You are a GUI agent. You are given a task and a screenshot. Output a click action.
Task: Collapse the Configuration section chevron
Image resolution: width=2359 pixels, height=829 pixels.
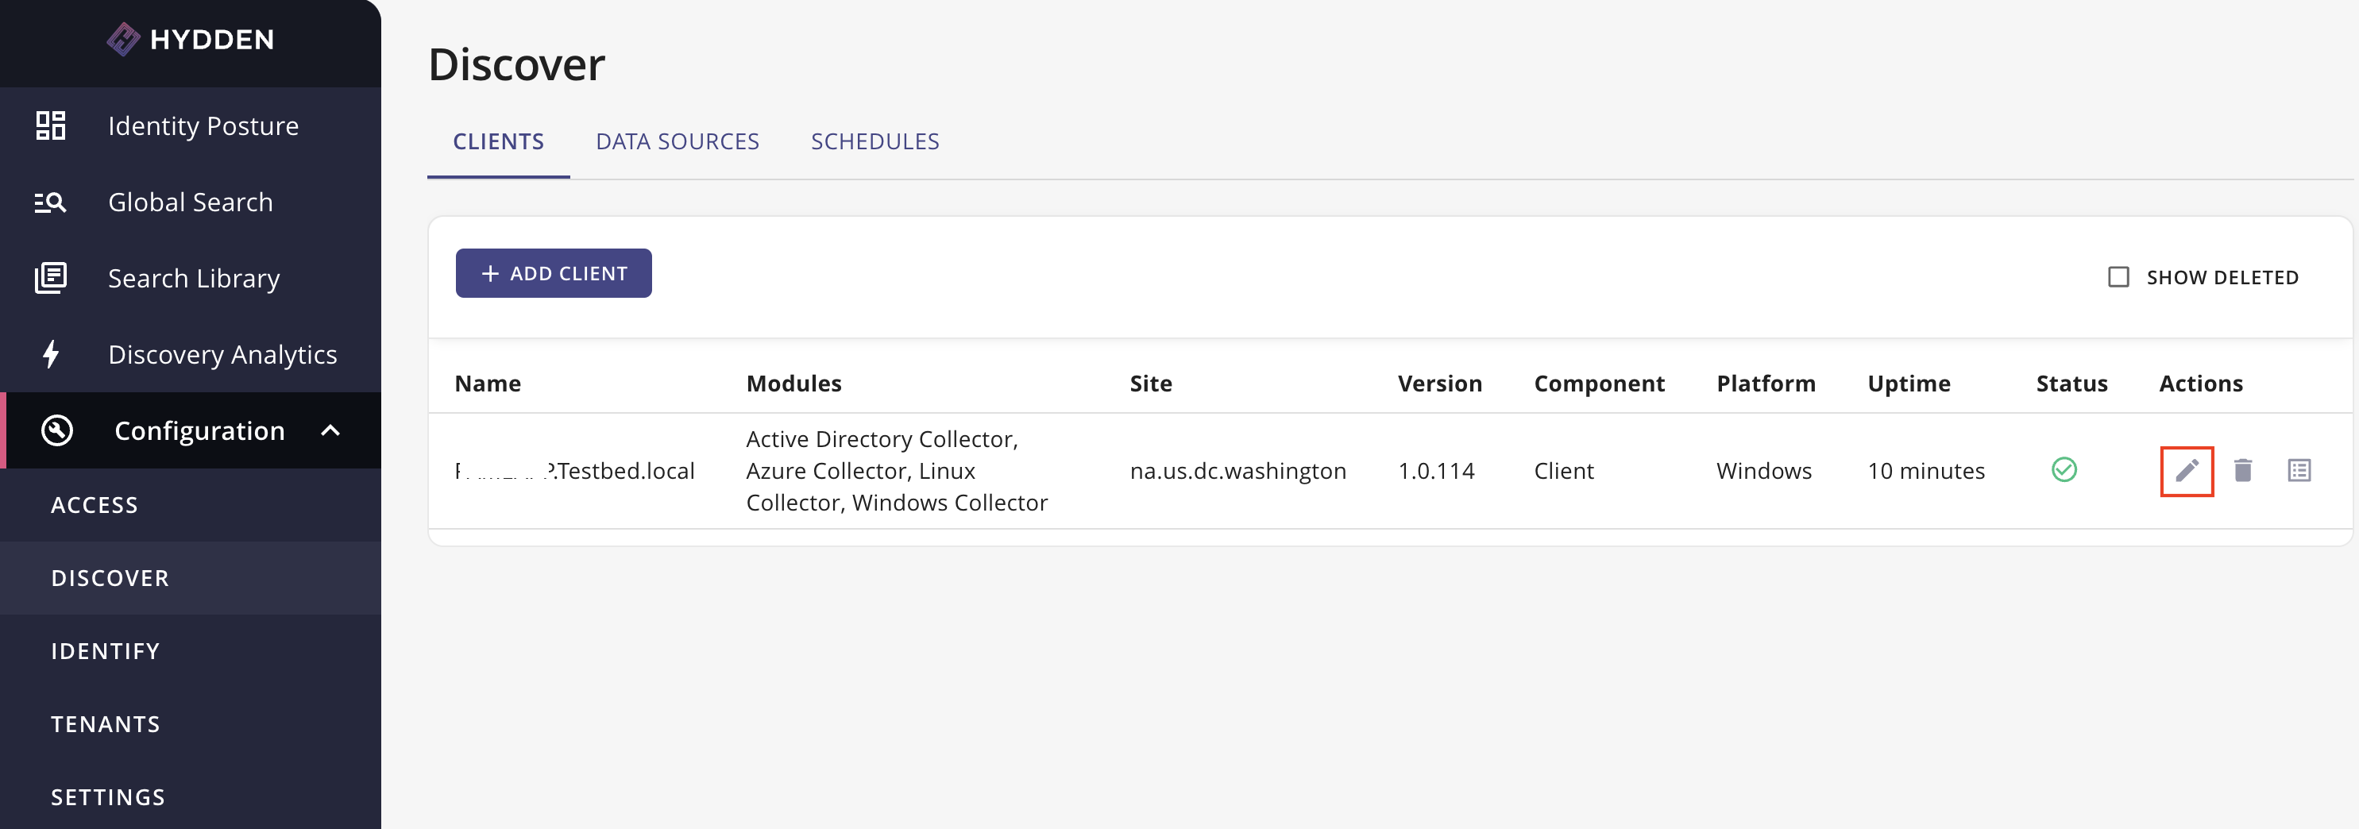point(331,430)
